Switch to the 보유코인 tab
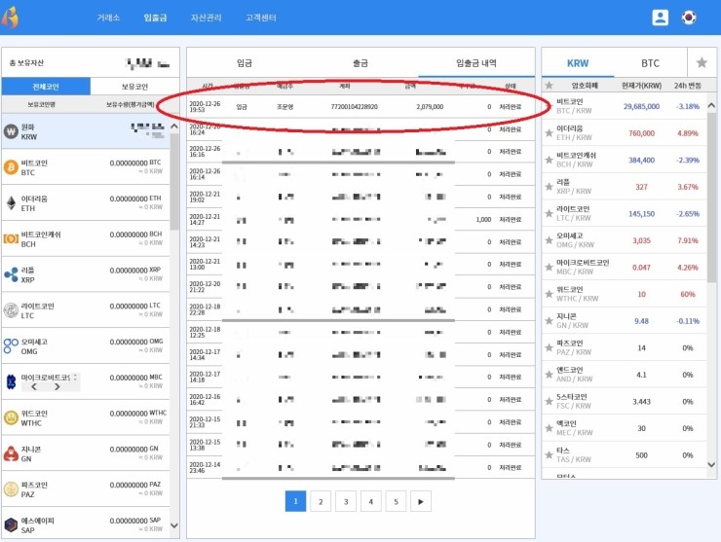This screenshot has height=542, width=721. pos(133,86)
